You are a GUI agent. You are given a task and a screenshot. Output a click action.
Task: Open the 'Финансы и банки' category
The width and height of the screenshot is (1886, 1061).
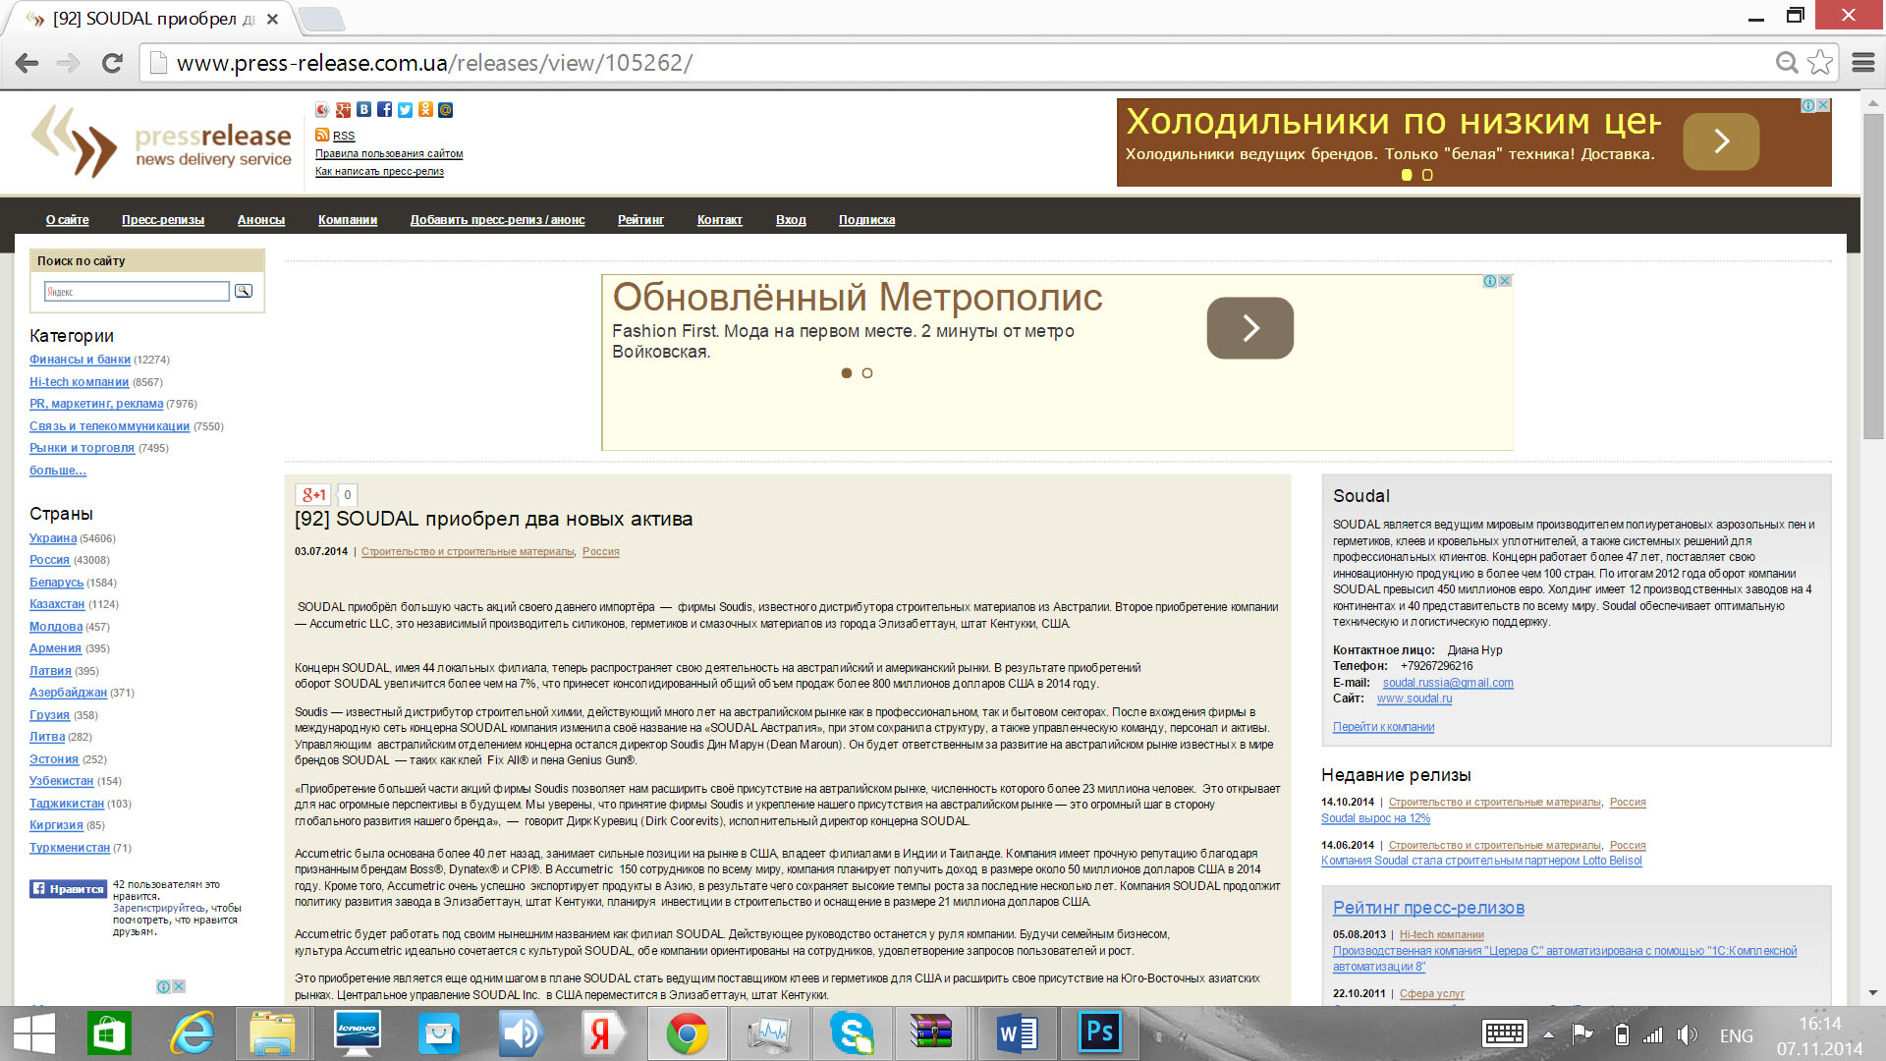coord(80,360)
